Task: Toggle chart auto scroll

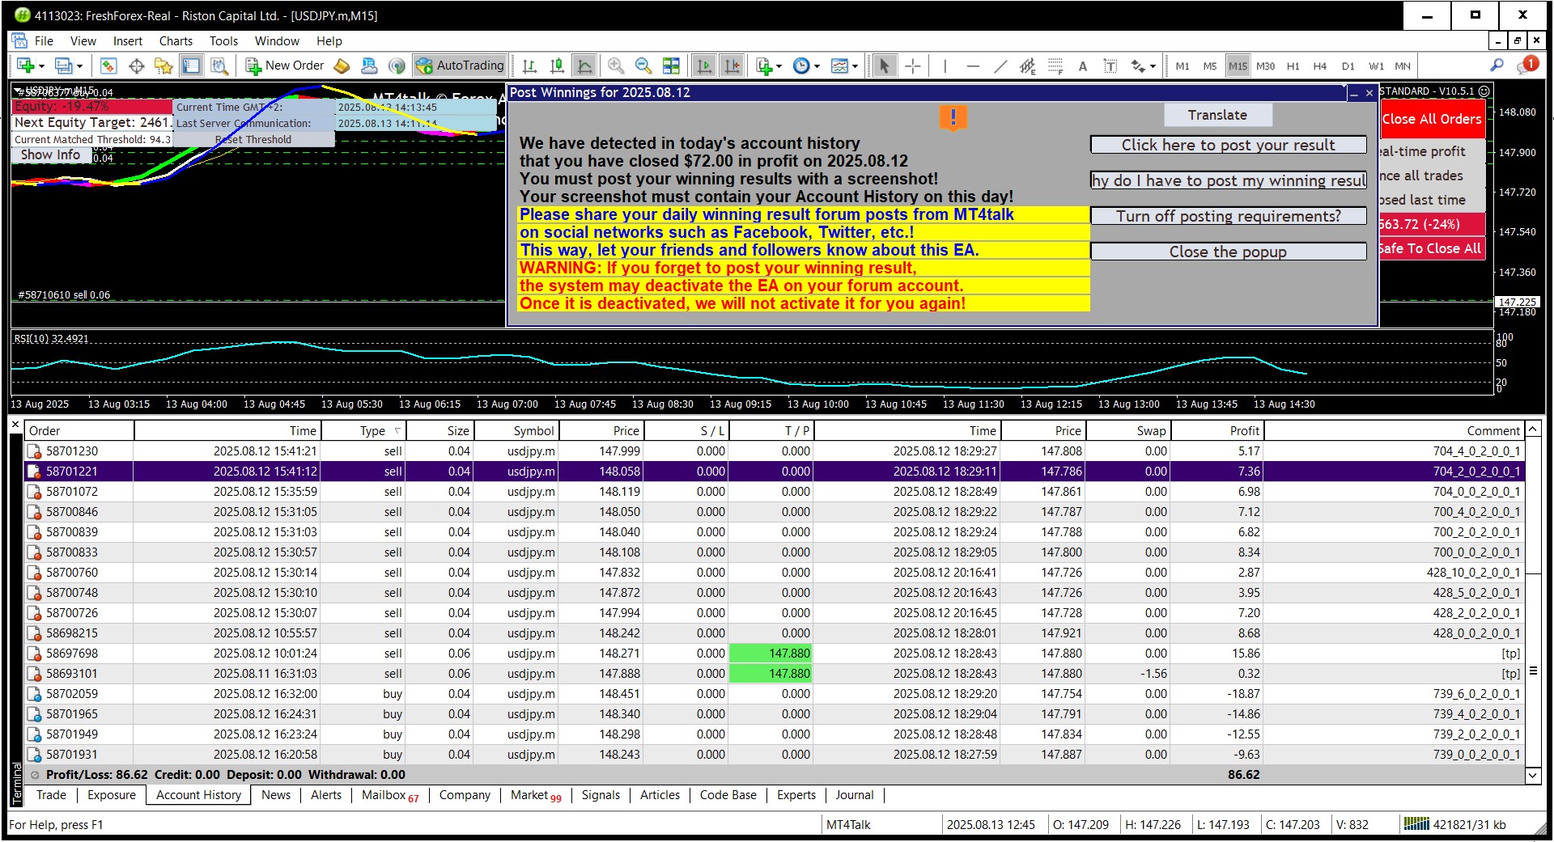Action: point(705,66)
